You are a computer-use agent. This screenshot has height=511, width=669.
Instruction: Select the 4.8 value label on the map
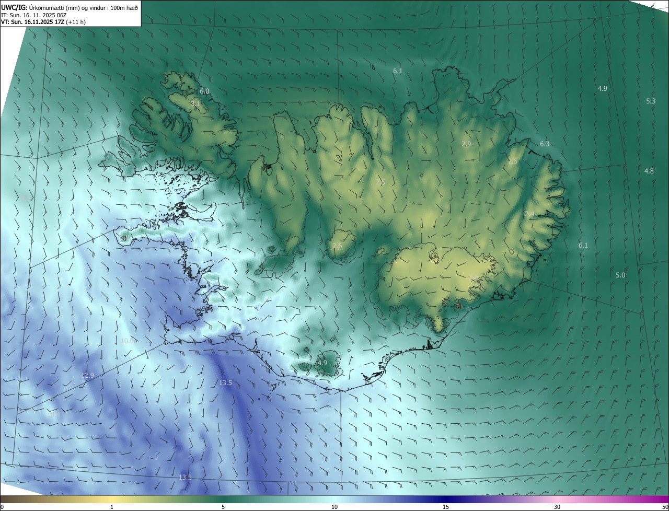tap(649, 171)
